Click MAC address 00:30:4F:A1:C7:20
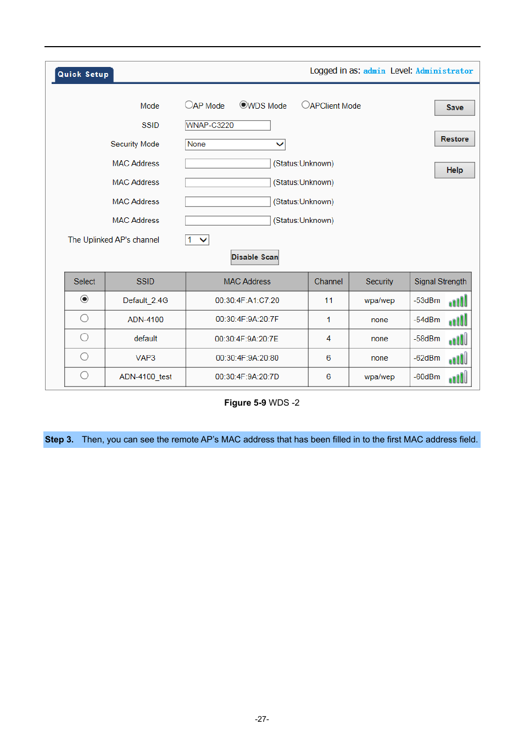The width and height of the screenshot is (524, 741). click(247, 301)
